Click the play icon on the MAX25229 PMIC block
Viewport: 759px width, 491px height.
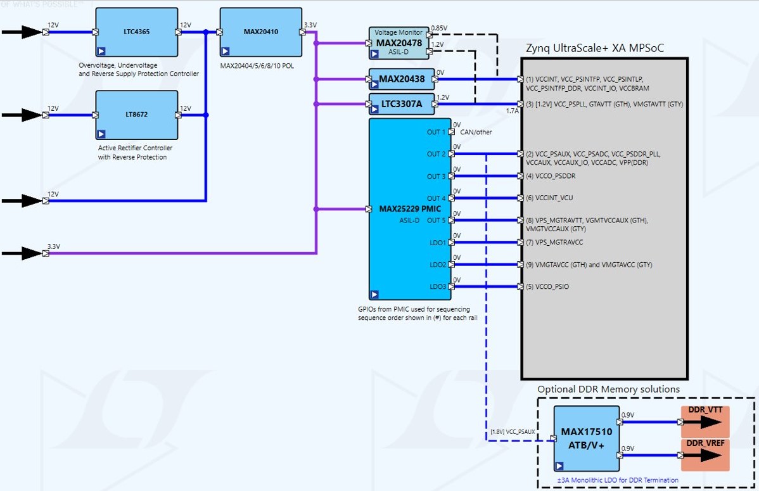pyautogui.click(x=374, y=294)
